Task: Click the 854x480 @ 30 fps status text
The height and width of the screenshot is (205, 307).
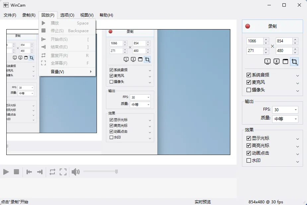Action: coord(266,202)
